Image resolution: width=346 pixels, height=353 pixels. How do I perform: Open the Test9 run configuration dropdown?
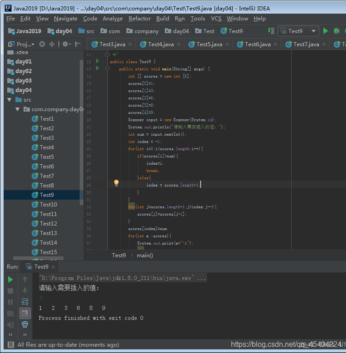[x=298, y=31]
